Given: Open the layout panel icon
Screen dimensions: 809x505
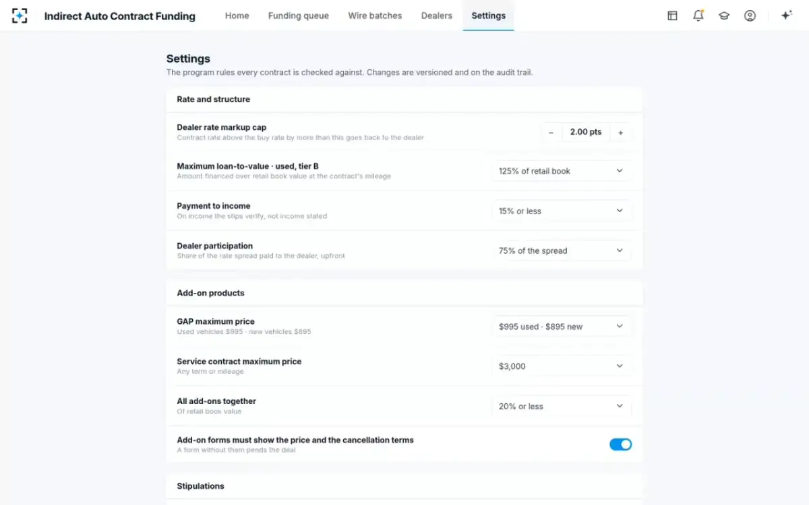Looking at the screenshot, I should 672,15.
